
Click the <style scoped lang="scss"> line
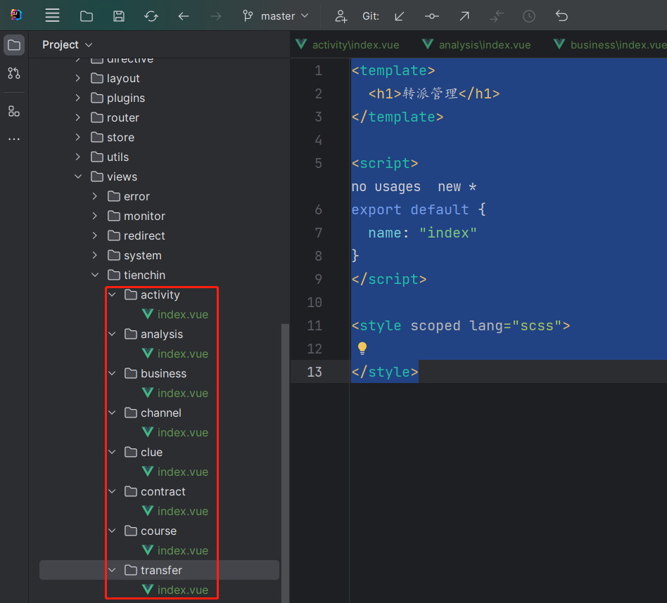point(460,325)
